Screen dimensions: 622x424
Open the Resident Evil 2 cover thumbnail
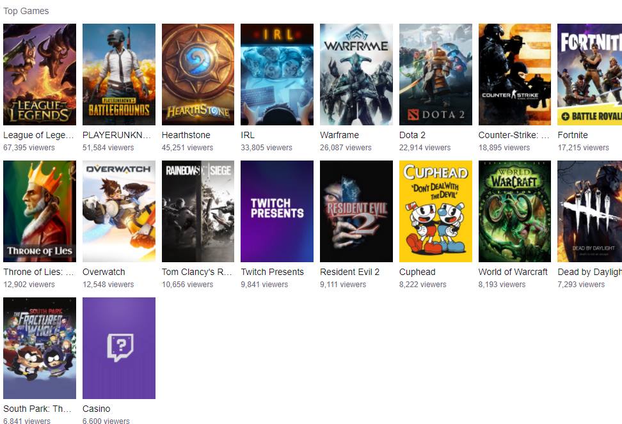(x=356, y=211)
